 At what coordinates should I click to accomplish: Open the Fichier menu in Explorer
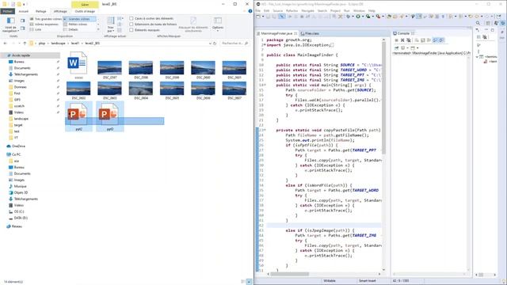coord(7,11)
